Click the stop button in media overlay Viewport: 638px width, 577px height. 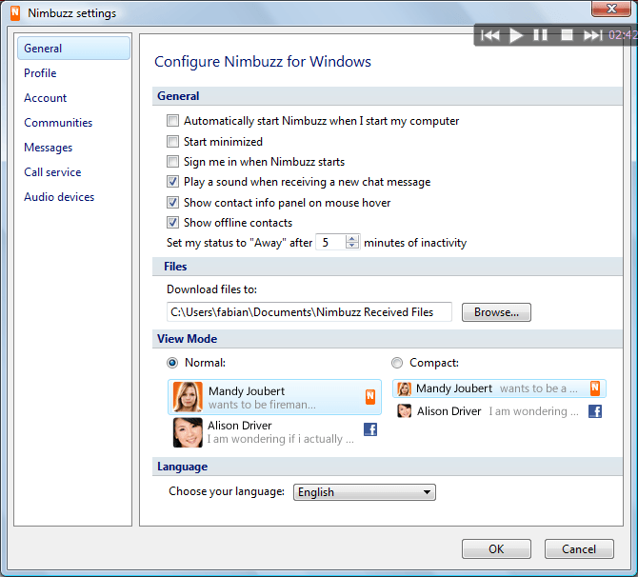567,35
